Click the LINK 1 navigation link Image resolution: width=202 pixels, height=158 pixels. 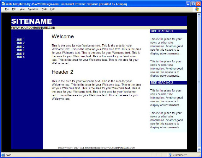[x=20, y=40]
